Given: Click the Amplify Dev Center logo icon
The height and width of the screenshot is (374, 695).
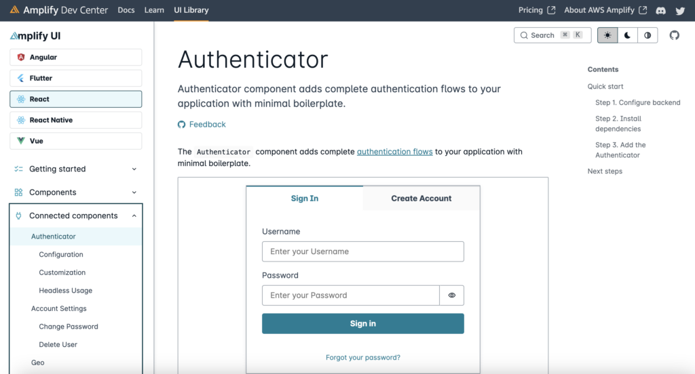Looking at the screenshot, I should (15, 9).
